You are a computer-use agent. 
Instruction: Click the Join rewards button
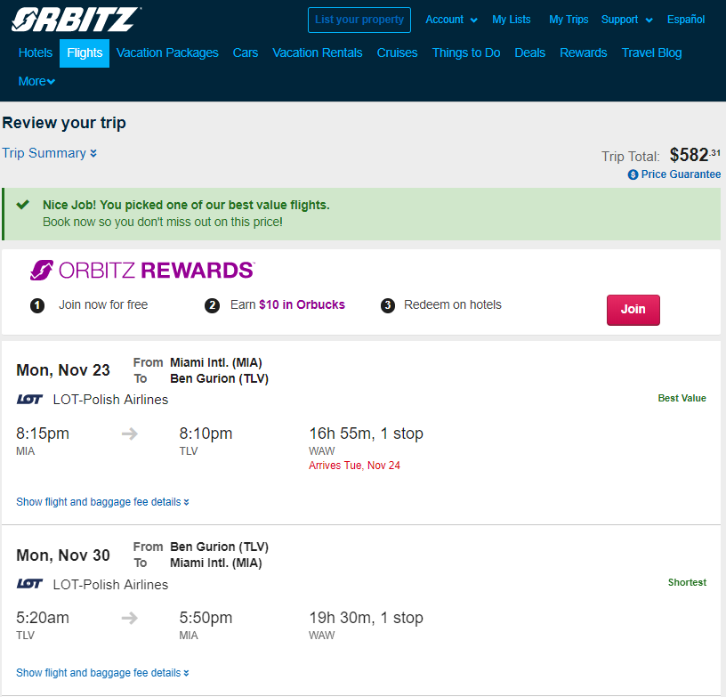pos(633,310)
